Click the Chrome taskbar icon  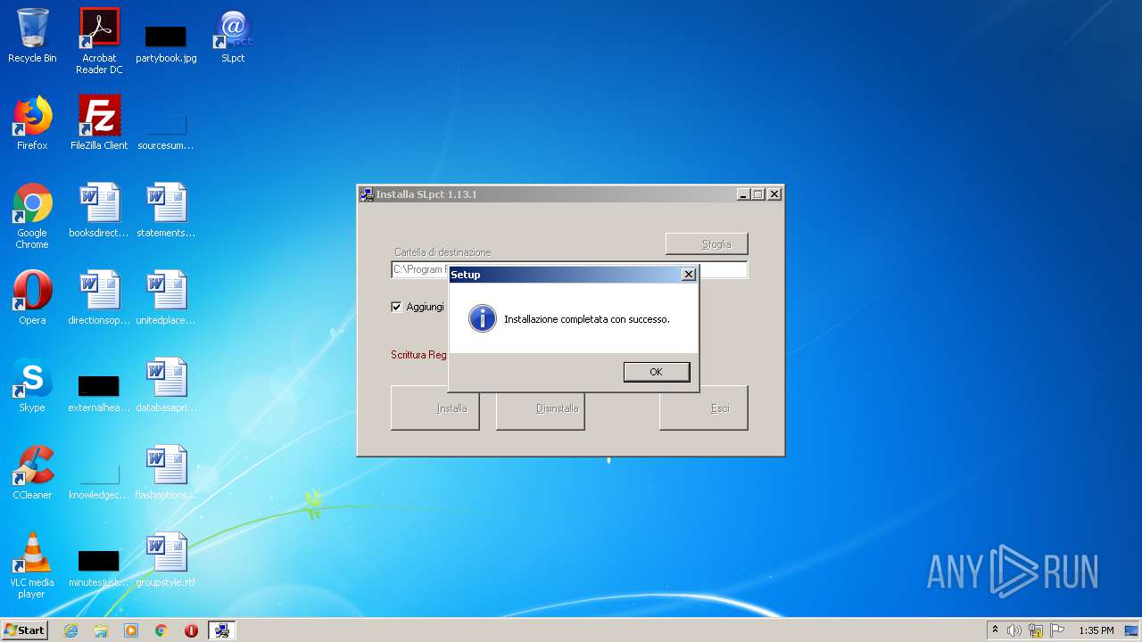161,630
